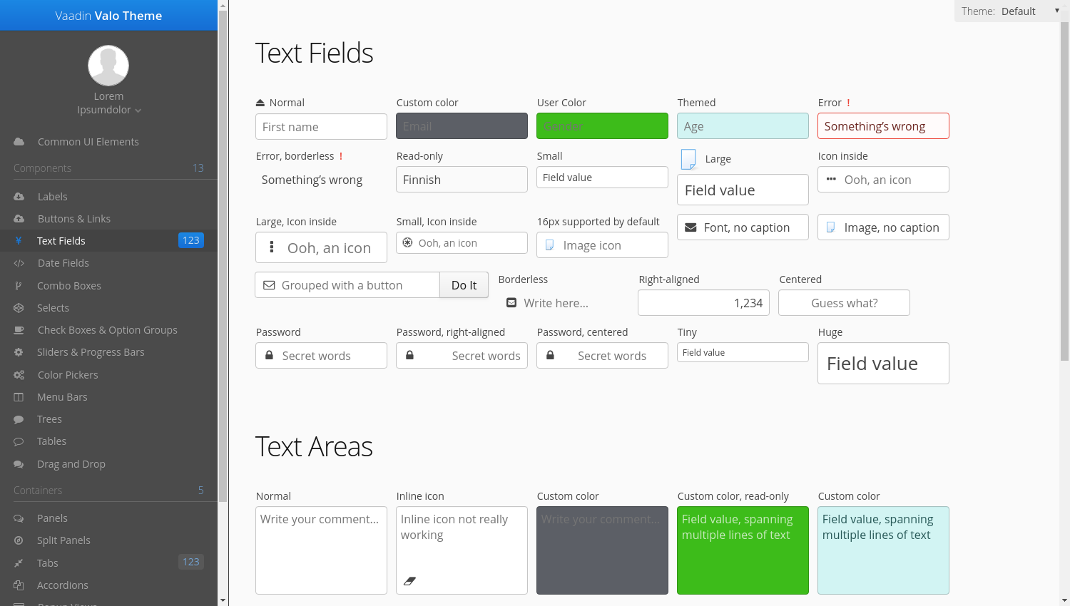Focus the Grouped with a button field
1070x606 pixels.
pyautogui.click(x=347, y=285)
